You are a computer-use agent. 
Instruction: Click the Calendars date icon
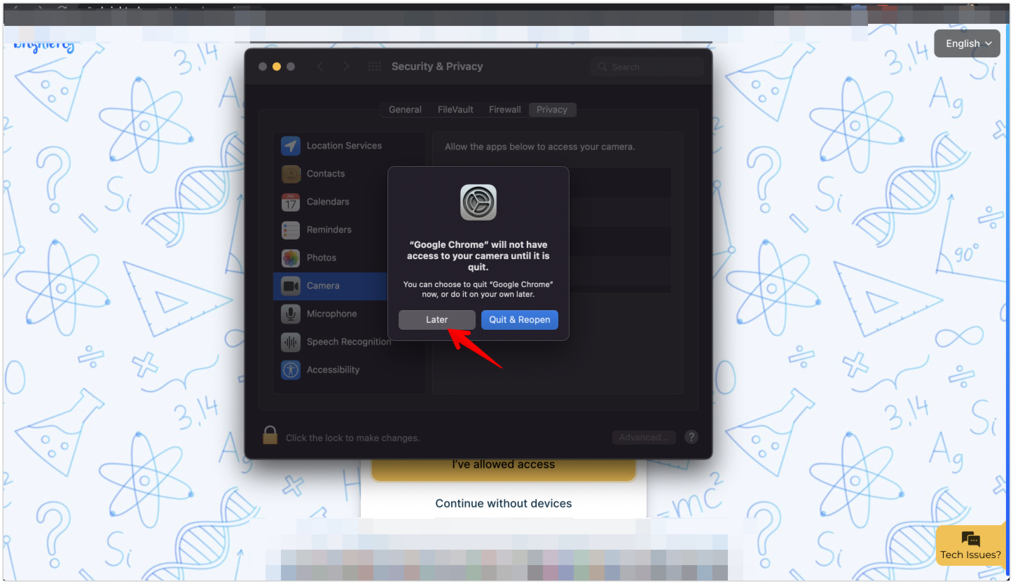pyautogui.click(x=291, y=202)
